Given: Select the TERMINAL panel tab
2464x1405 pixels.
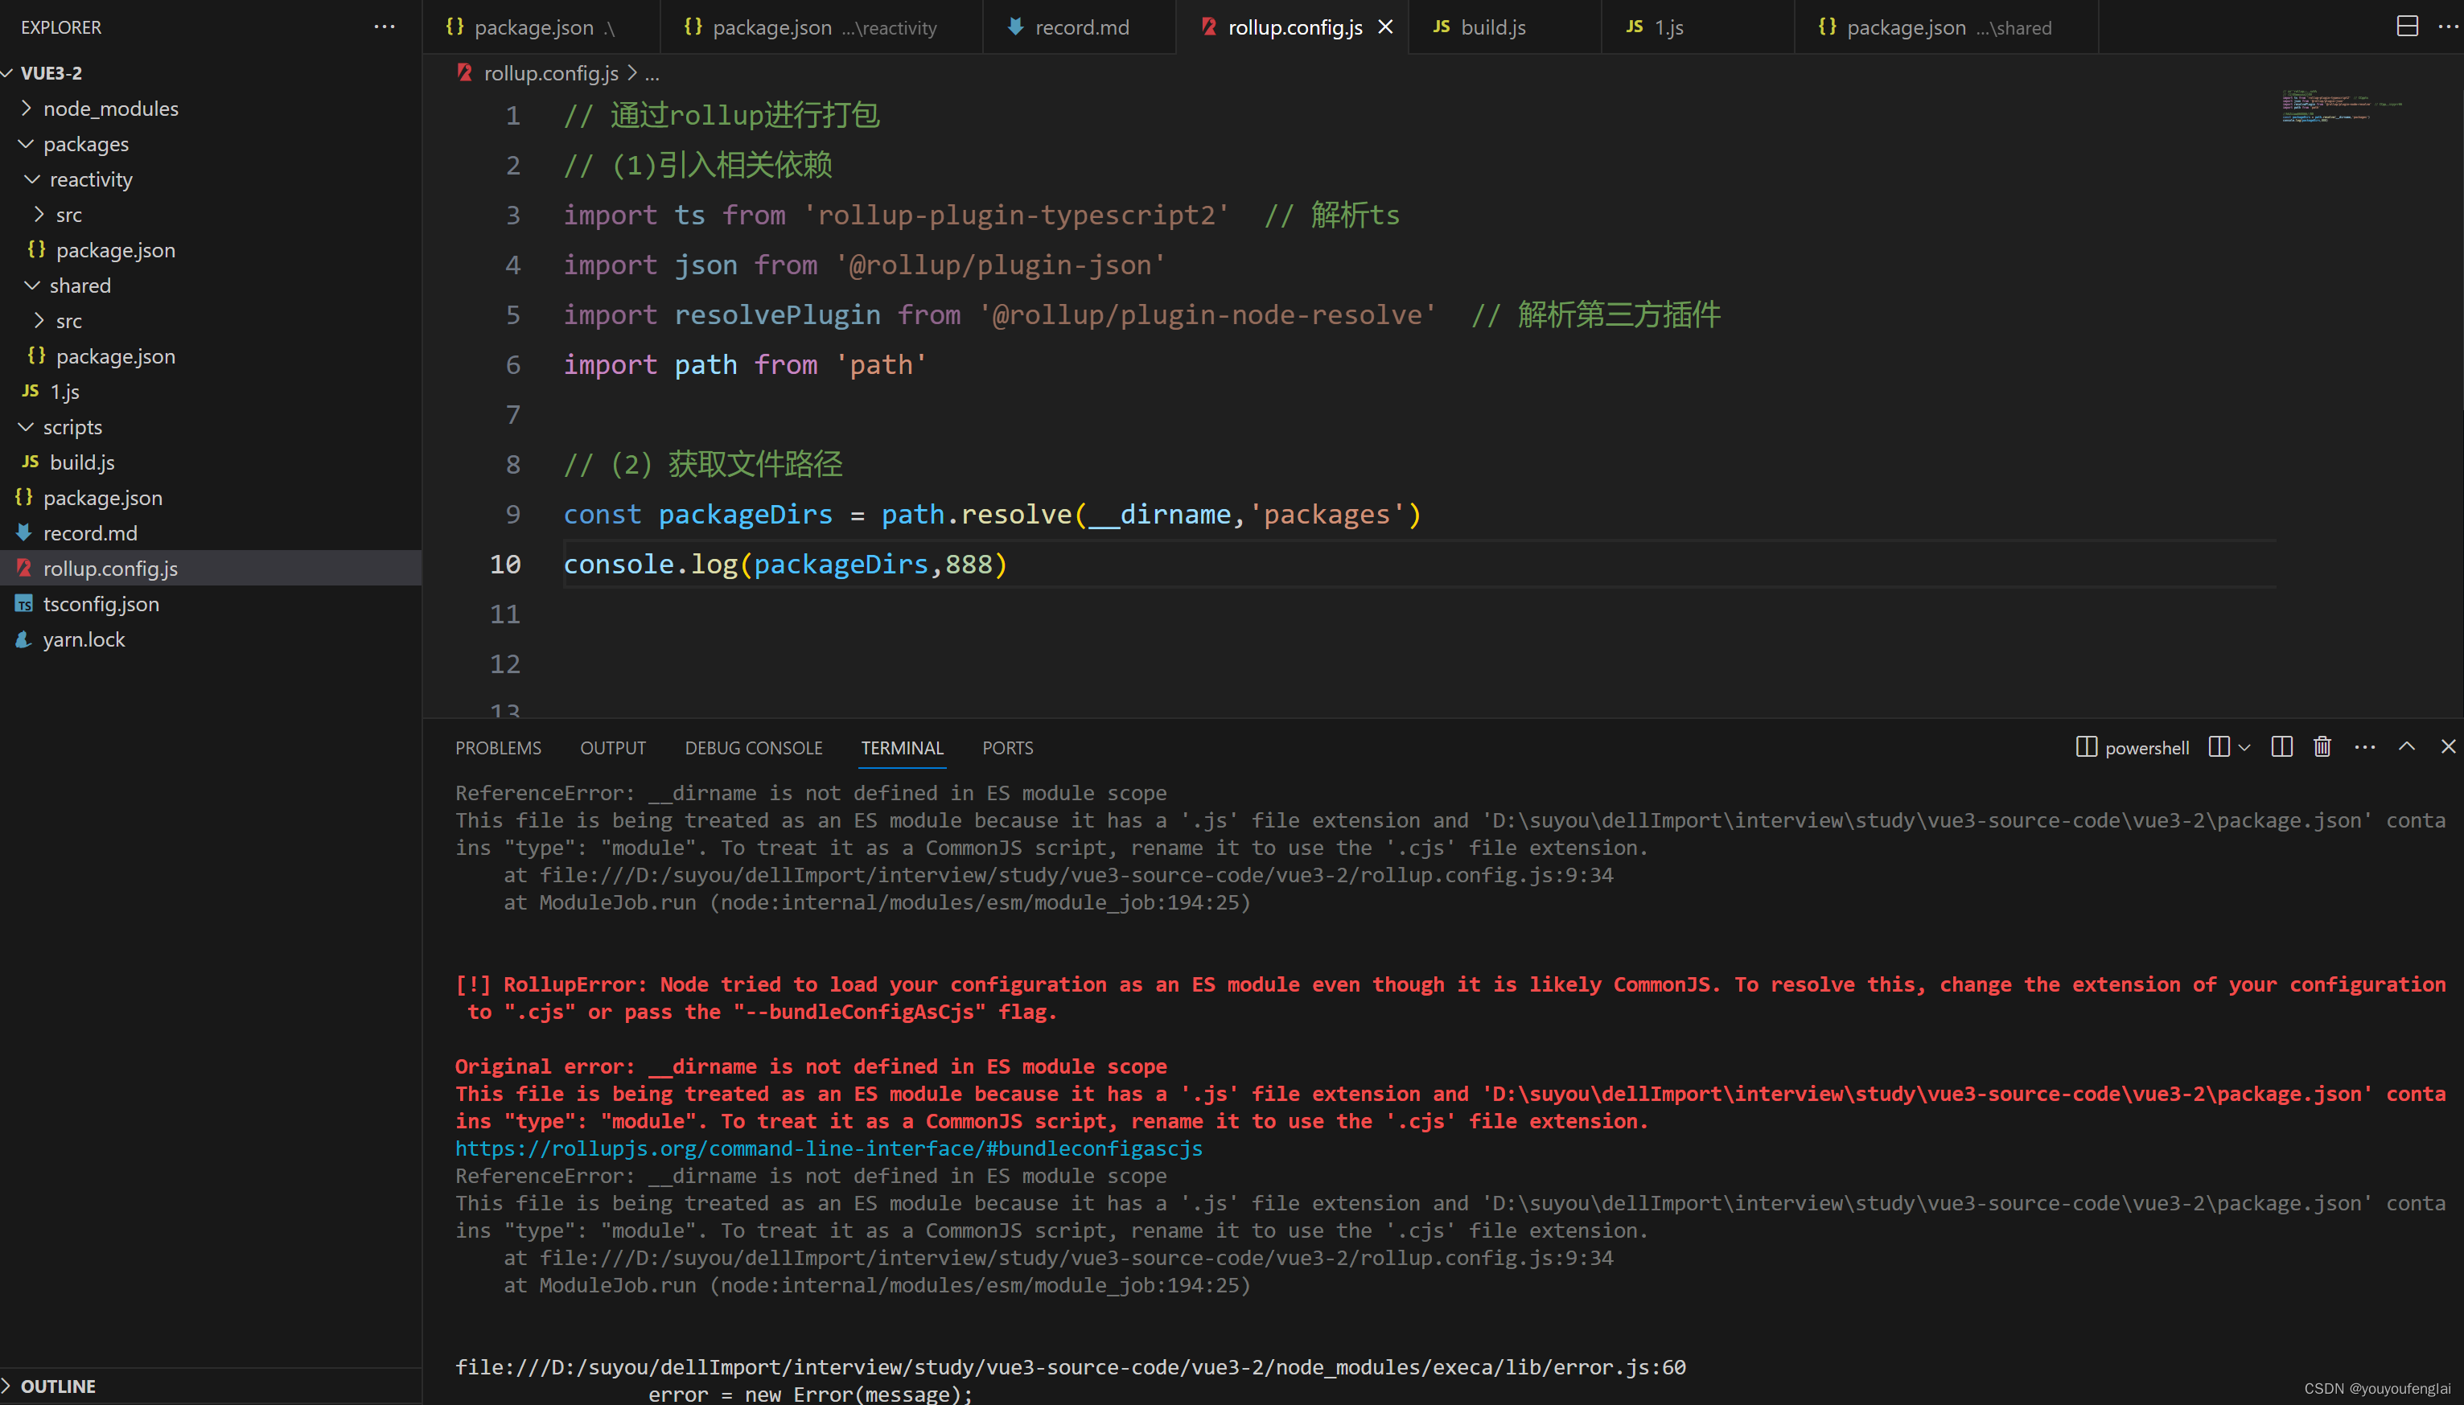Looking at the screenshot, I should click(903, 748).
